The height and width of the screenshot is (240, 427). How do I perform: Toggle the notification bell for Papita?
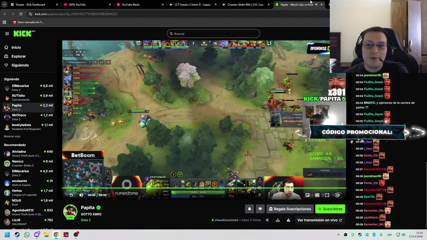point(249,209)
